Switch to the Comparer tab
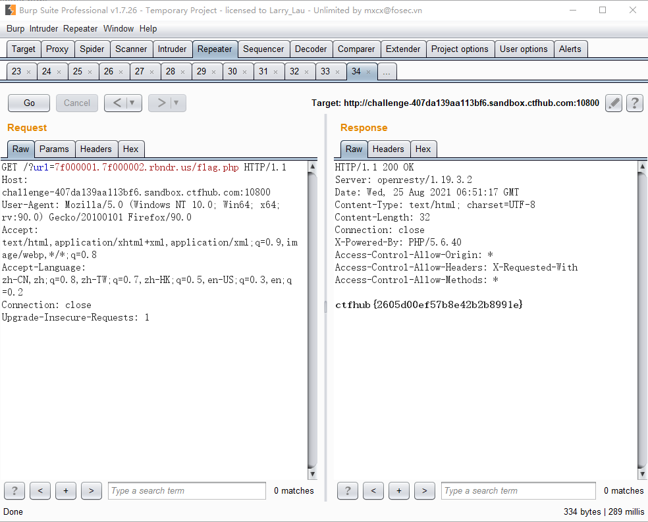Viewport: 648px width, 522px height. pyautogui.click(x=356, y=49)
